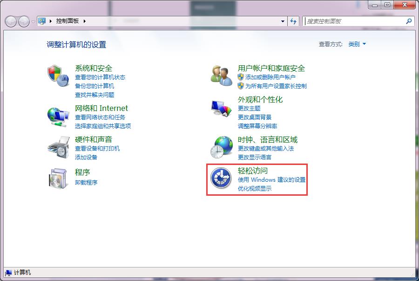The image size is (419, 281).
Task: Click the Network and Internet globe icon
Action: (x=58, y=116)
